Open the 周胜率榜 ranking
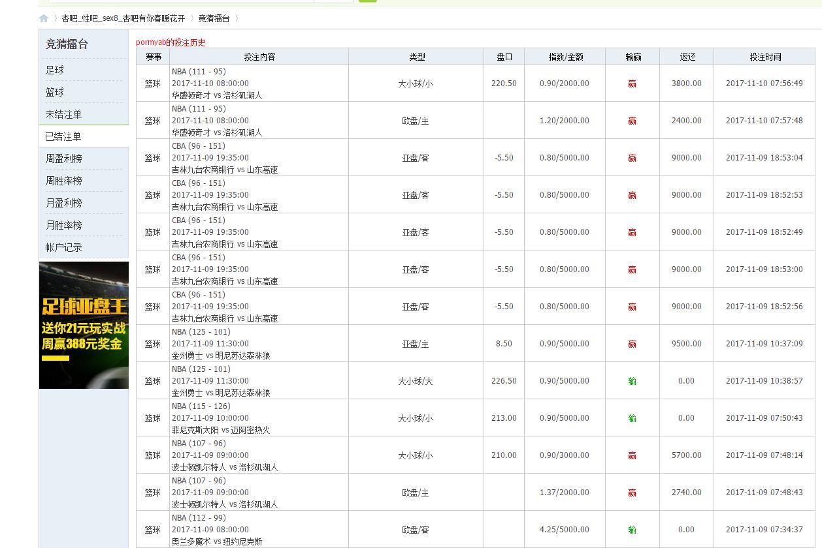This screenshot has width=822, height=548. tap(63, 181)
